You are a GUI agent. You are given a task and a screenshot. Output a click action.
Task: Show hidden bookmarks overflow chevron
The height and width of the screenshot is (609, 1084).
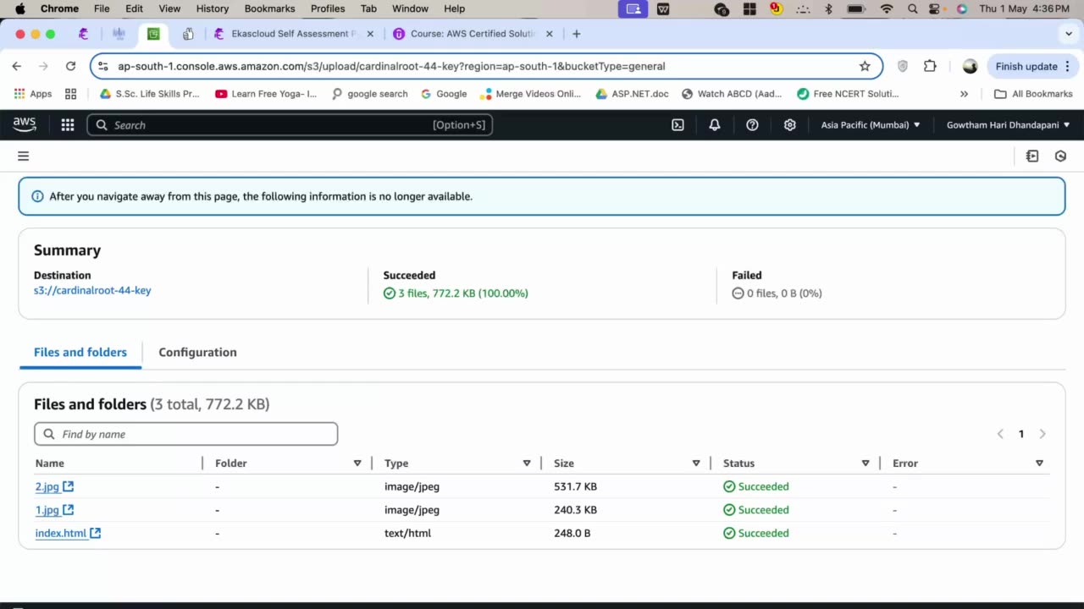pyautogui.click(x=964, y=94)
